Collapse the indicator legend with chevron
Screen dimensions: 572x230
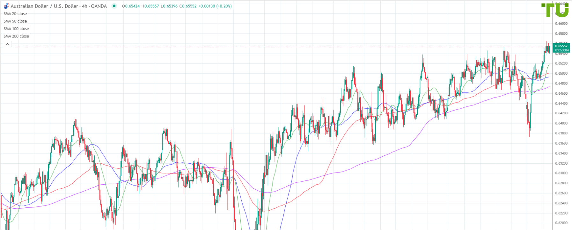click(7, 44)
